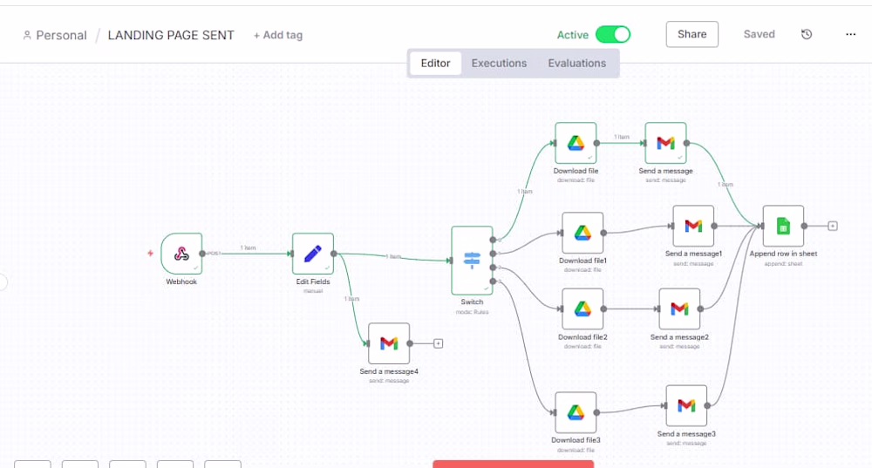872x468 pixels.
Task: Open workflow history clock icon
Action: click(x=807, y=35)
